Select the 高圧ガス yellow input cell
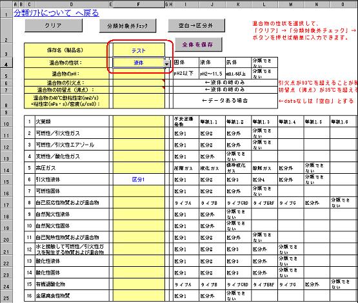This screenshot has width=358, height=303. [139, 168]
